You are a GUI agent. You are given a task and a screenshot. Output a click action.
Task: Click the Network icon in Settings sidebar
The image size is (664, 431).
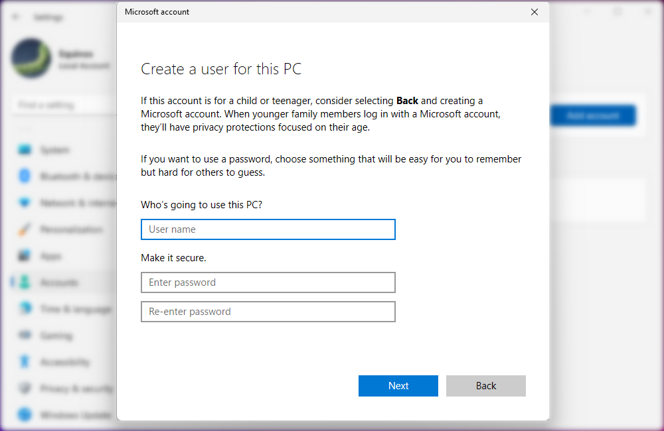tap(25, 203)
